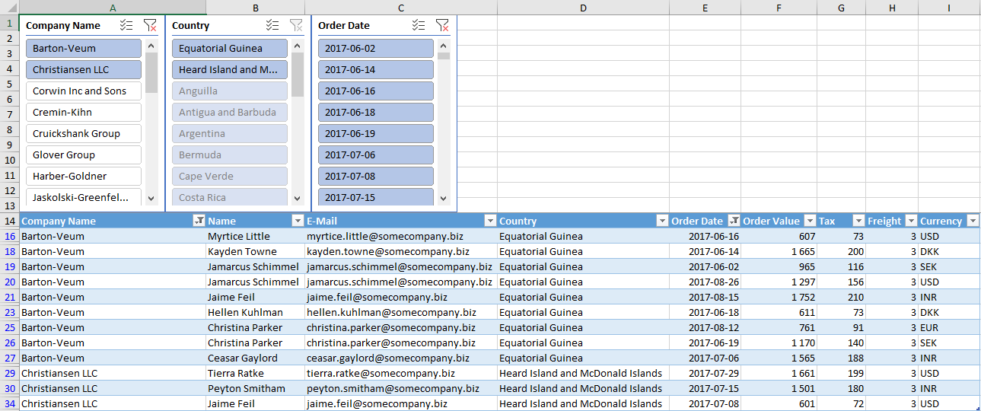Clear filter on Country slicer
This screenshot has height=411, width=981.
[296, 25]
